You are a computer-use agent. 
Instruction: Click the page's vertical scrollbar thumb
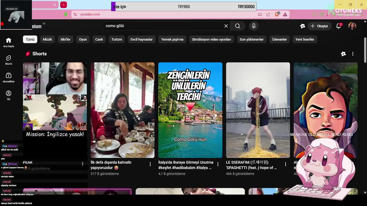pyautogui.click(x=365, y=50)
